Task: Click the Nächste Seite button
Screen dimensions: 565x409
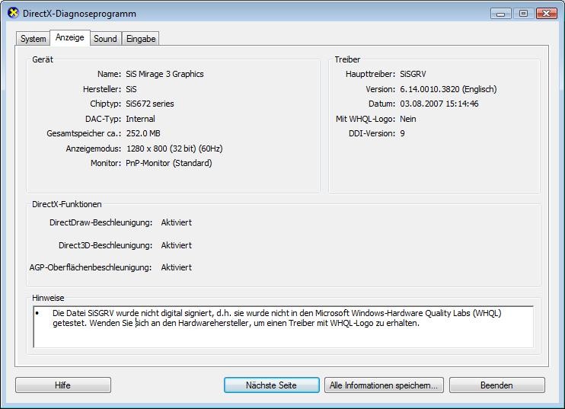Action: point(271,385)
